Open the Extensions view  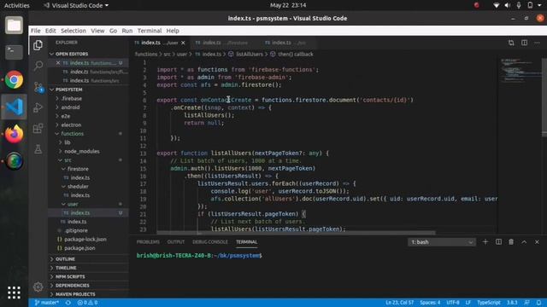pos(38,129)
